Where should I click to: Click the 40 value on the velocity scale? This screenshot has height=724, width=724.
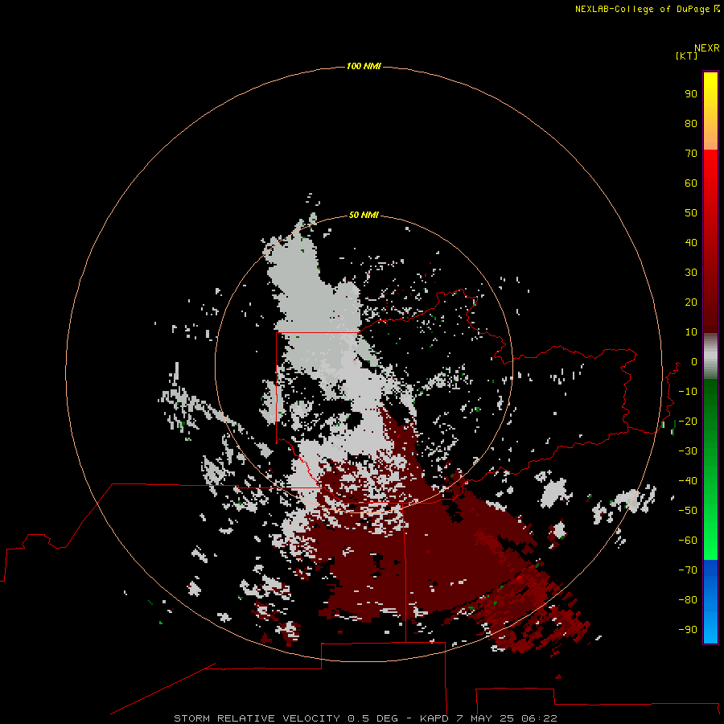[691, 243]
